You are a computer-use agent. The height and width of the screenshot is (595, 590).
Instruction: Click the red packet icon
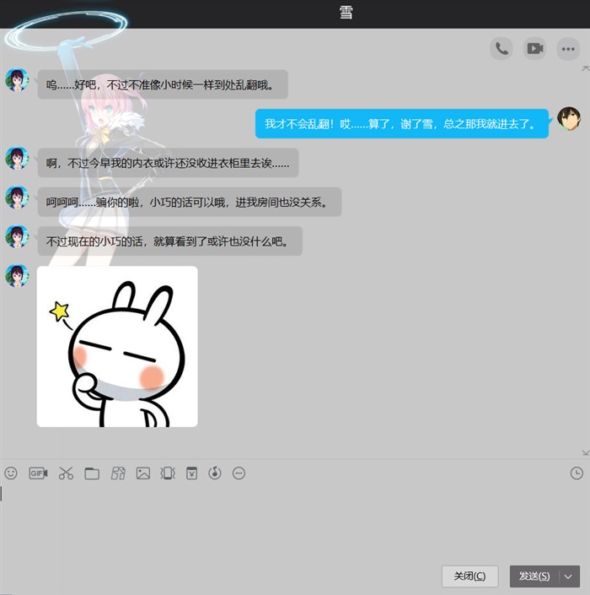(191, 473)
